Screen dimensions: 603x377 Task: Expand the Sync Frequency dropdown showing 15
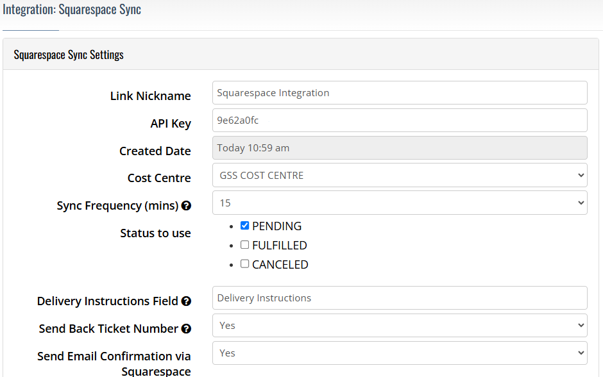400,203
